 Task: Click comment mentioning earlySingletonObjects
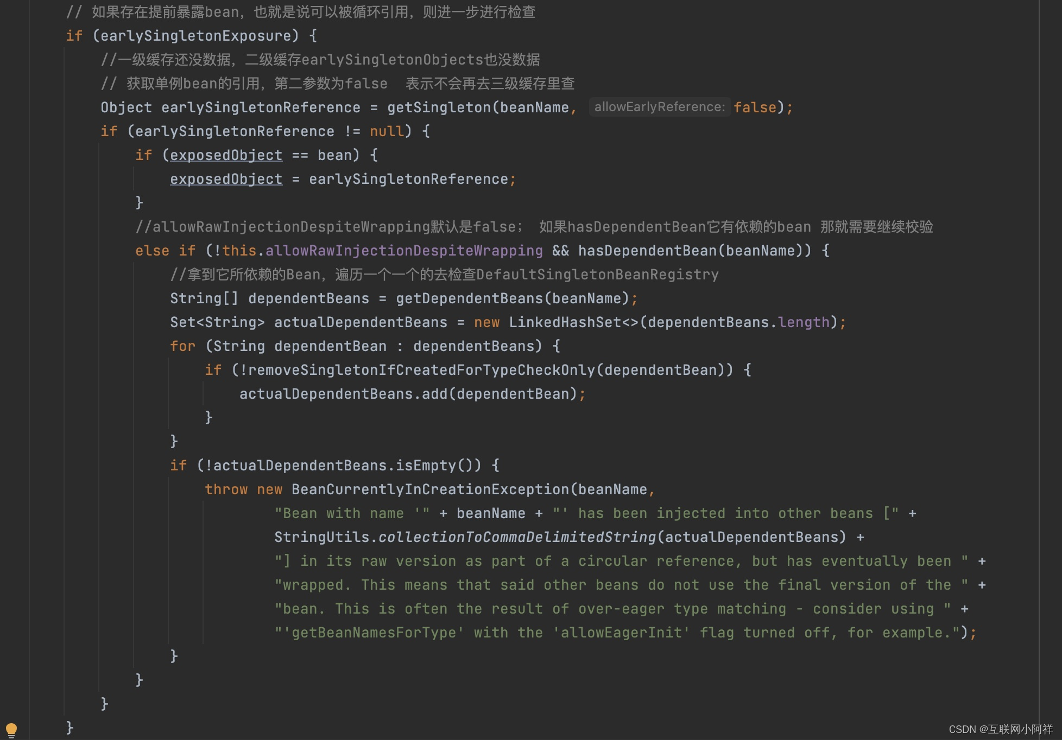[x=320, y=60]
